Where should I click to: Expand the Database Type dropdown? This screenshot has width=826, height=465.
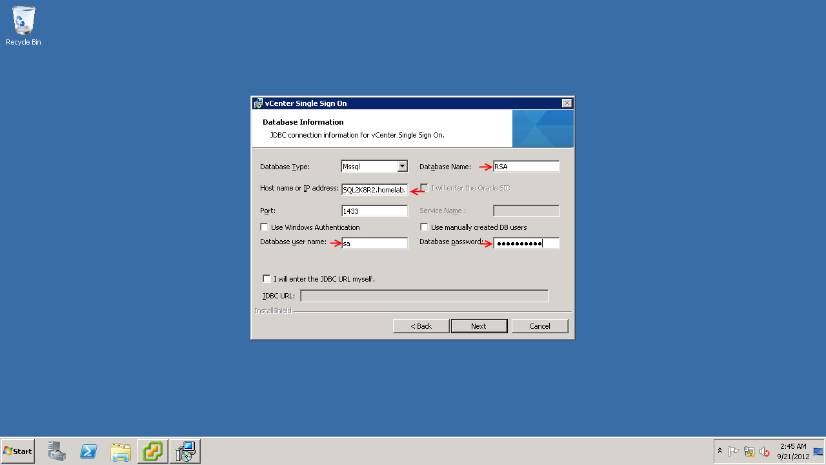tap(402, 167)
